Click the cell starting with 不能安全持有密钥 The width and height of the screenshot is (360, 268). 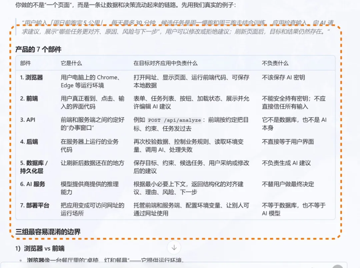[x=294, y=102]
